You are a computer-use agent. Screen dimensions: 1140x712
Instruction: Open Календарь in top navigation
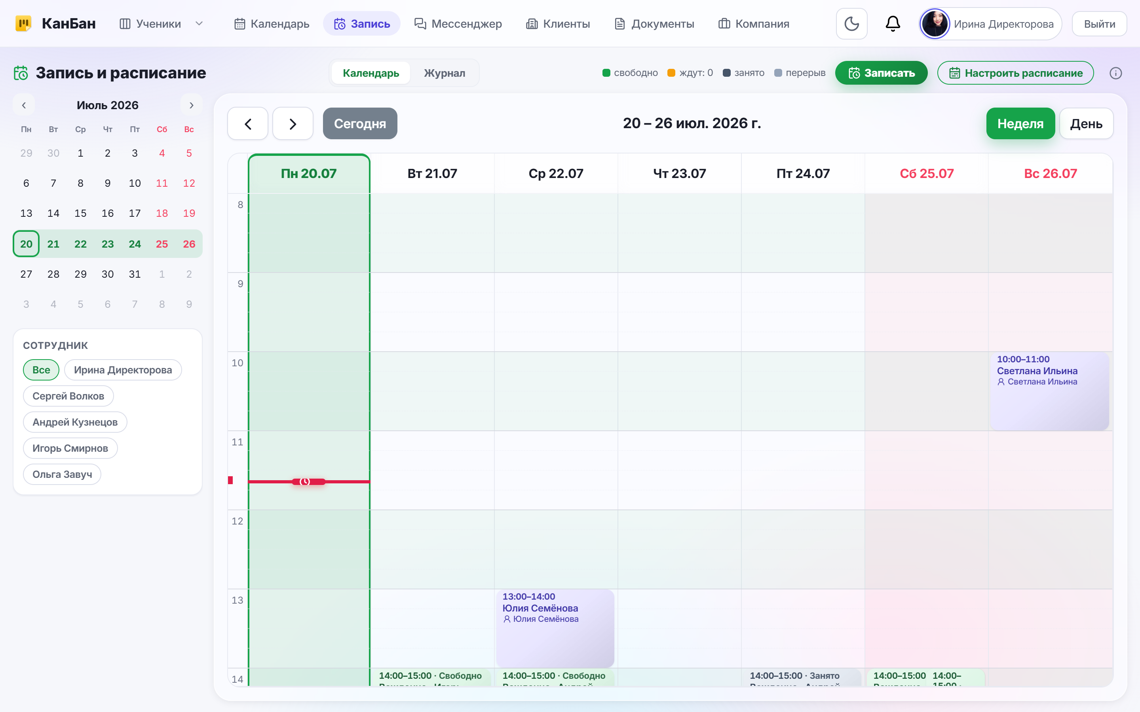point(272,24)
